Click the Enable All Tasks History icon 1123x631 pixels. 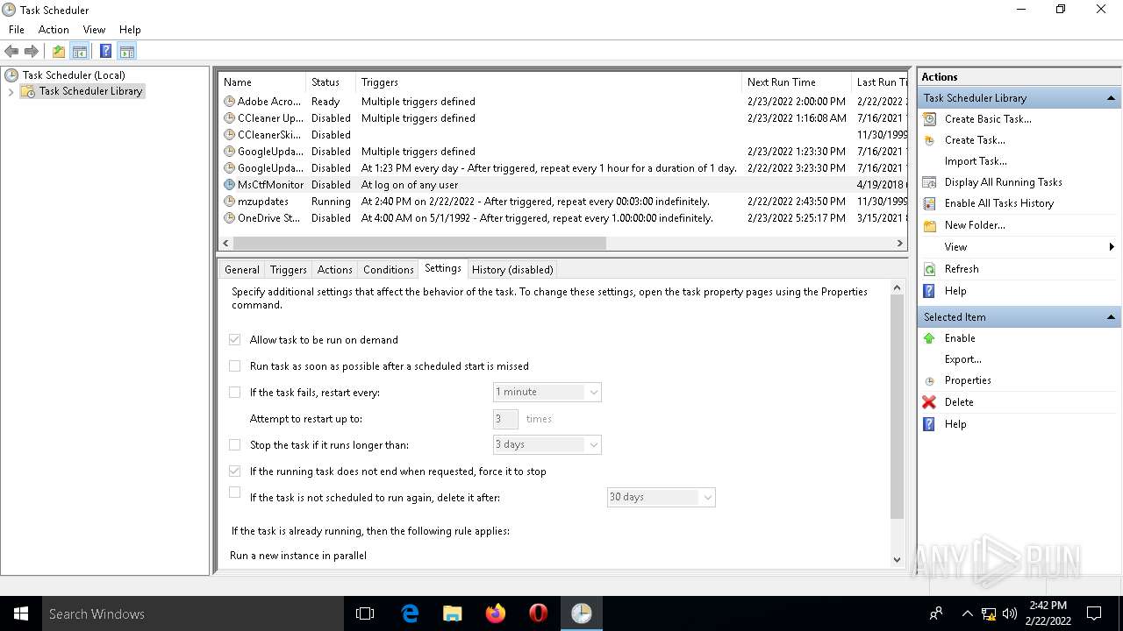[930, 203]
